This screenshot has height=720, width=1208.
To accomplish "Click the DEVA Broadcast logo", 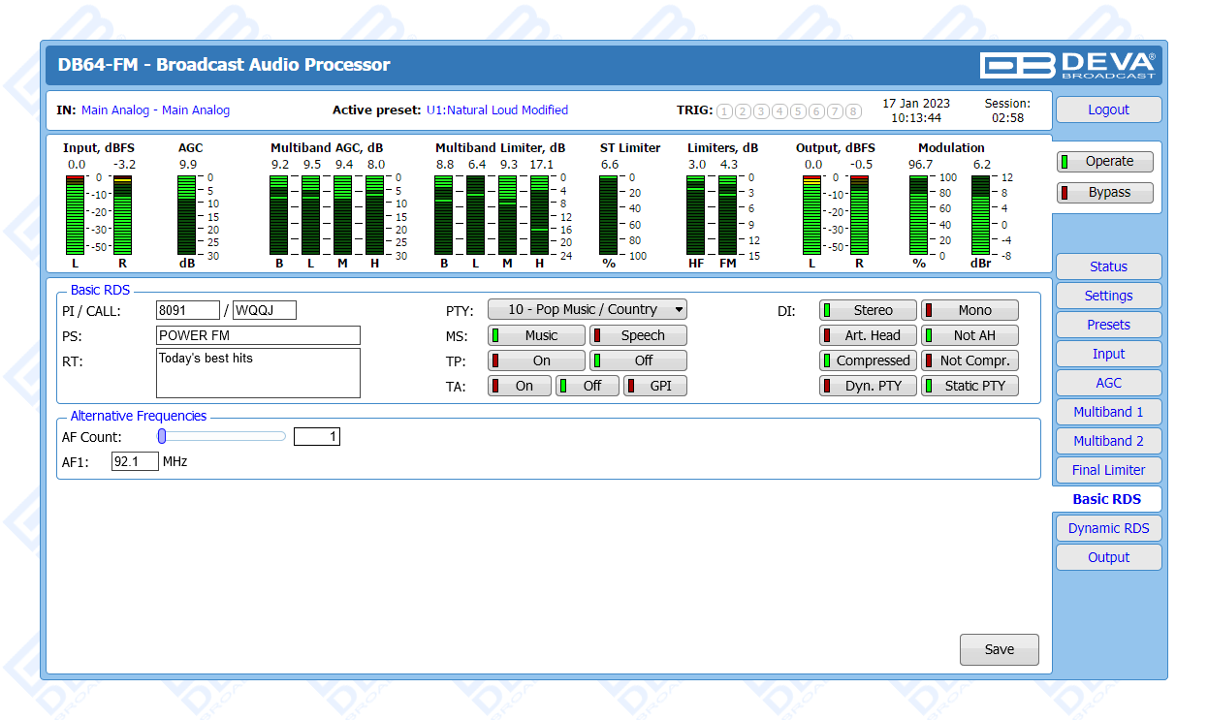I will (x=1067, y=65).
